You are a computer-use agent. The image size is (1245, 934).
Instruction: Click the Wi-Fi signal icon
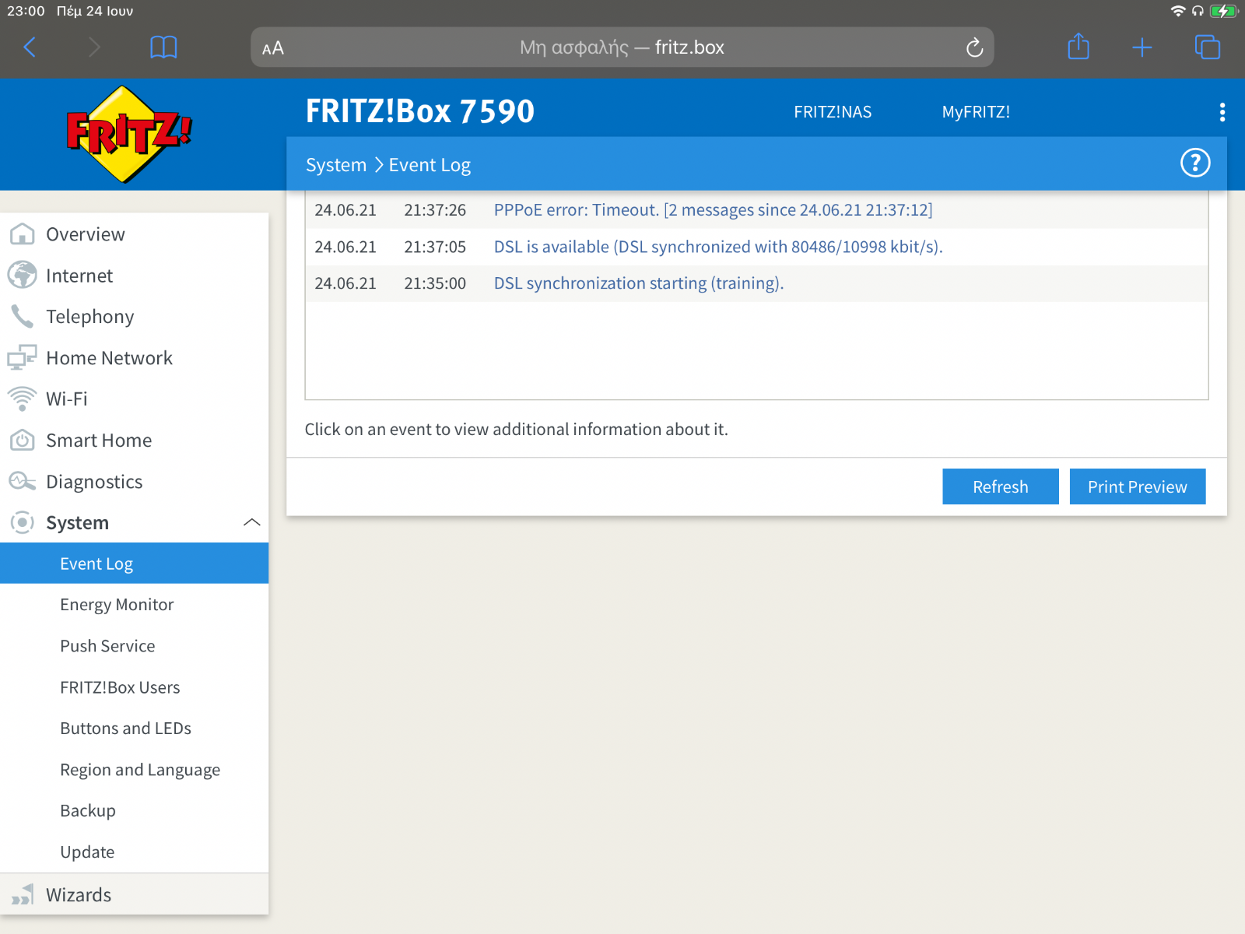click(22, 399)
